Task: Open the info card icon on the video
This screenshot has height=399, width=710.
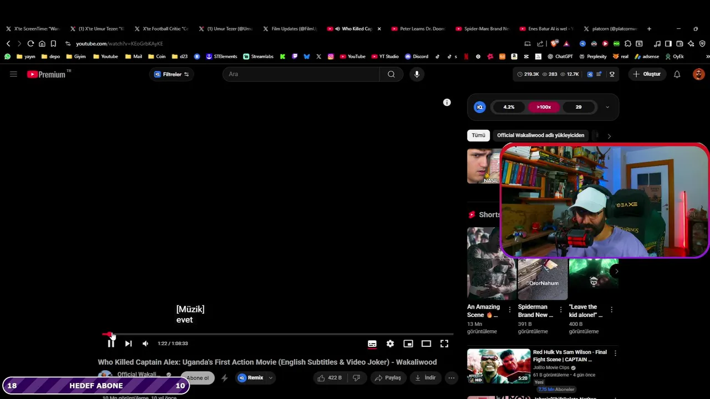Action: pyautogui.click(x=447, y=103)
